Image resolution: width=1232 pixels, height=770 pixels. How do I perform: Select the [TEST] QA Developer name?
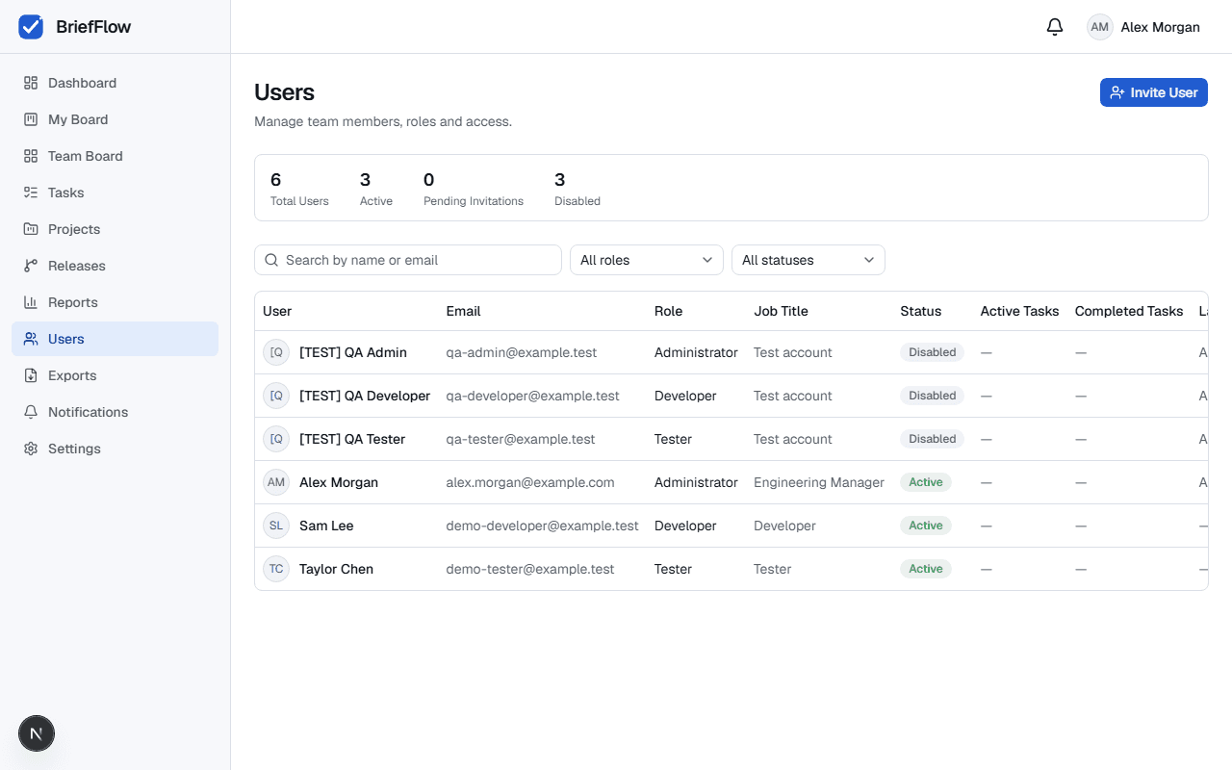tap(365, 396)
